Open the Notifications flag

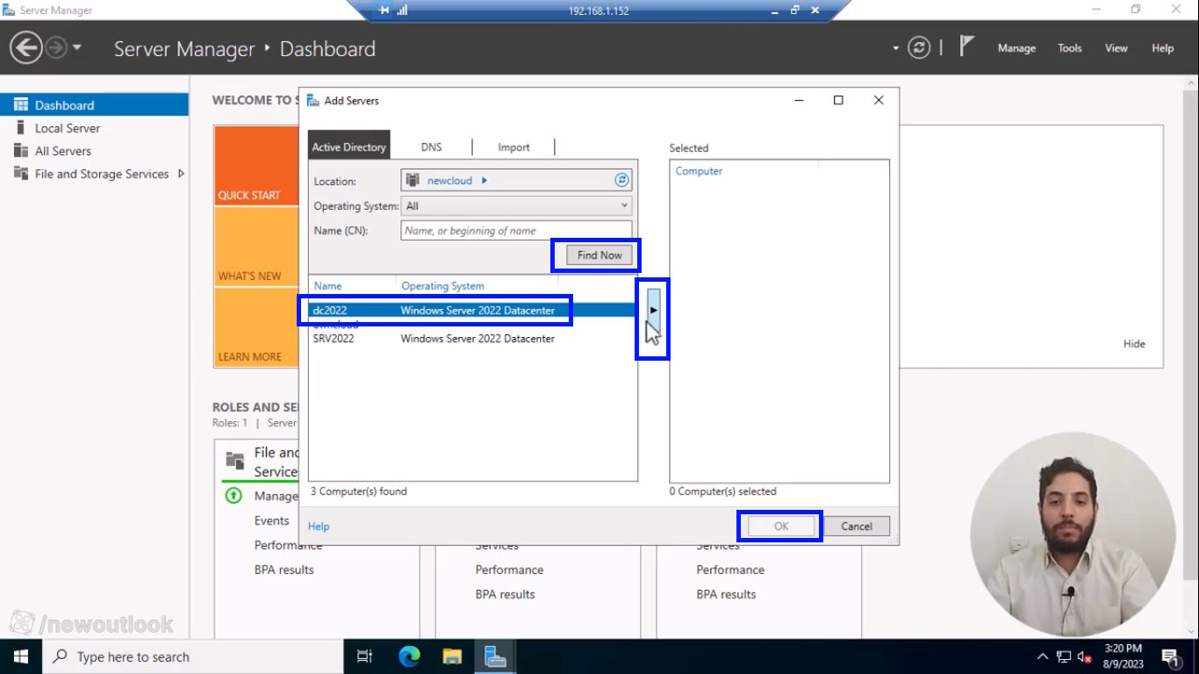[x=966, y=47]
